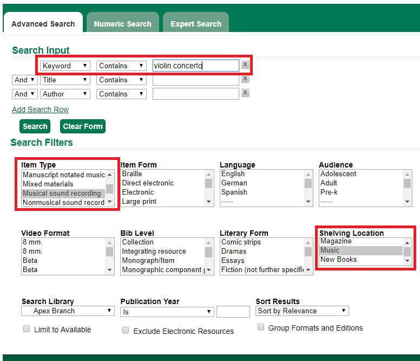
Task: Select Large print item form
Action: (x=162, y=202)
